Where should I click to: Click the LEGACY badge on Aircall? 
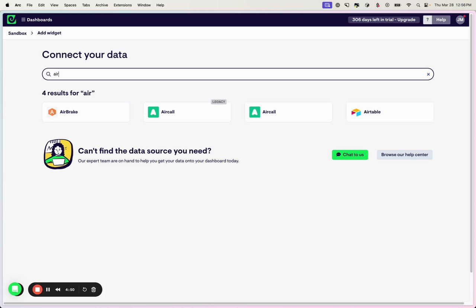tap(219, 102)
